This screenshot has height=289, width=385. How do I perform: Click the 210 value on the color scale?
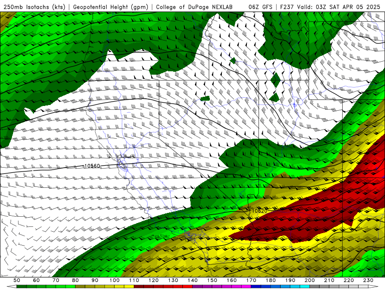click(329, 280)
